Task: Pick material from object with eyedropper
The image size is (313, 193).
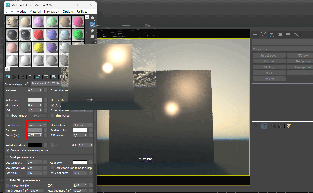Action: [x=27, y=84]
